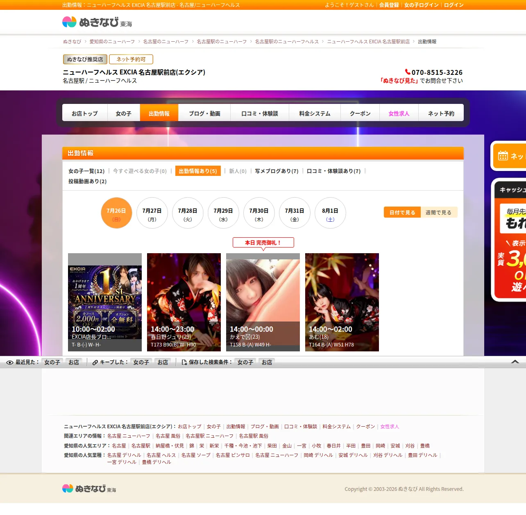Switch to 週間で見る view
The height and width of the screenshot is (515, 526).
click(x=439, y=212)
